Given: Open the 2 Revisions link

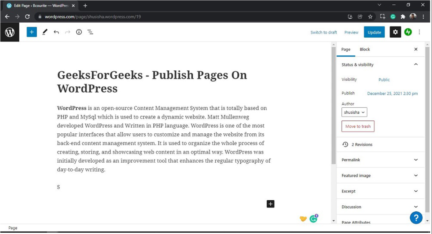Looking at the screenshot, I should click(x=362, y=145).
